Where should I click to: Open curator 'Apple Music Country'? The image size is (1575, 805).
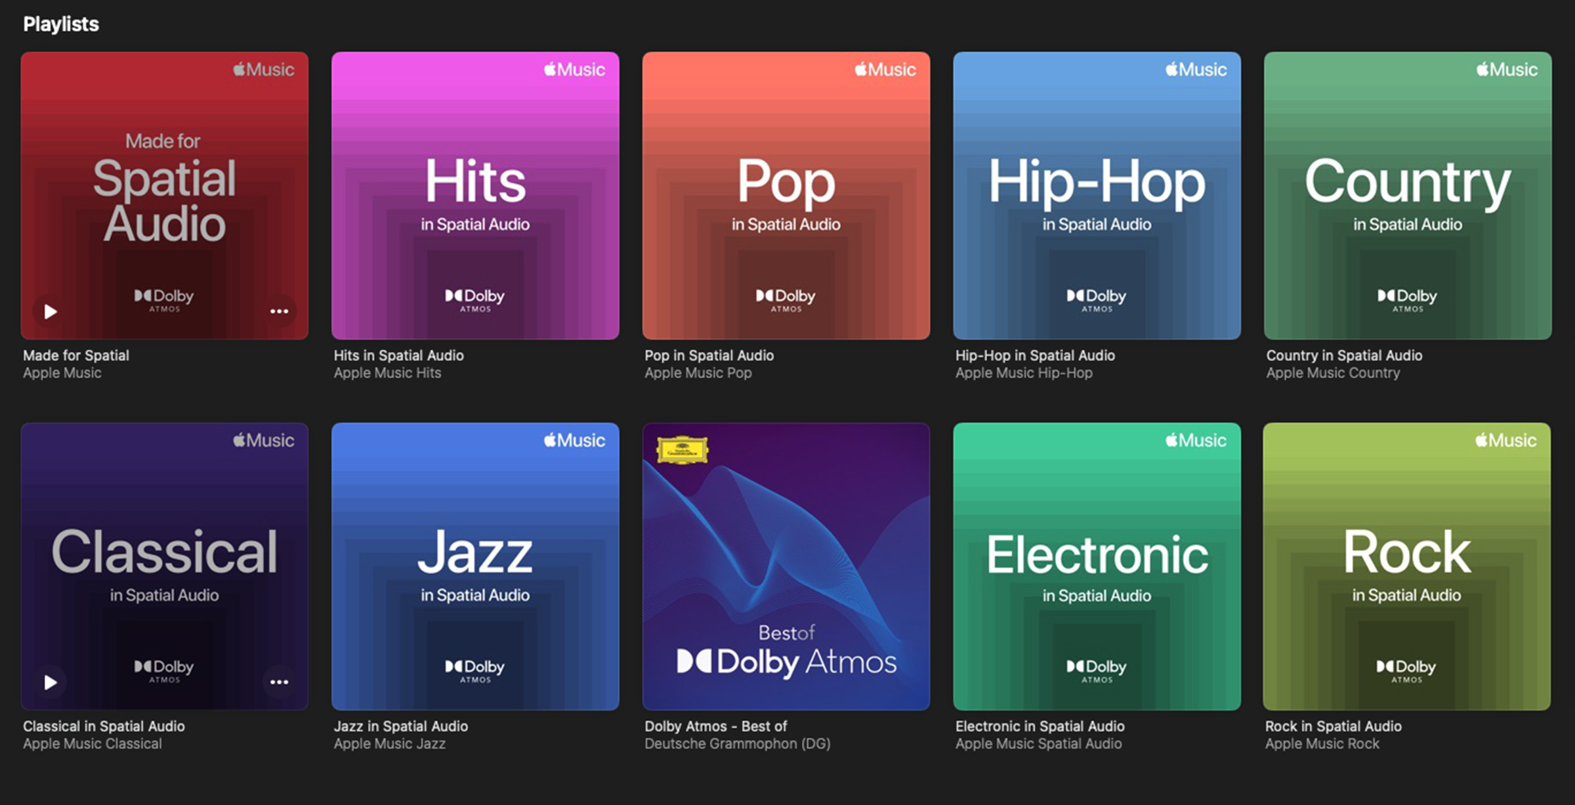click(1333, 373)
